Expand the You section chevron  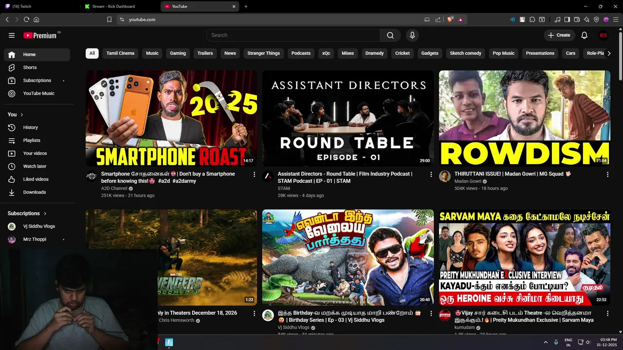click(21, 115)
